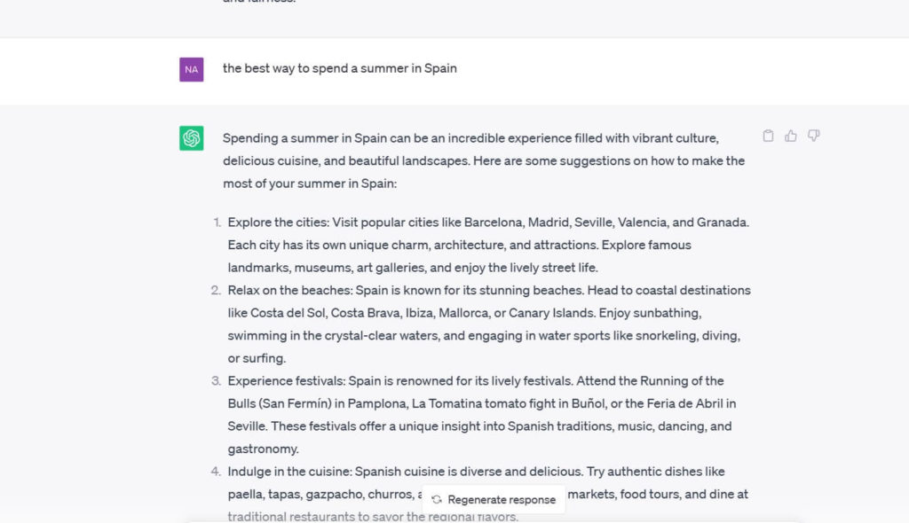Click the purple NA user avatar

[192, 69]
